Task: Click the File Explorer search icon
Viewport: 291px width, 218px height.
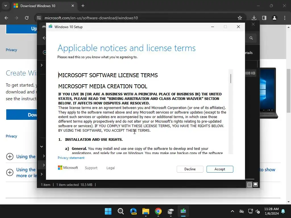Action: 251,38
